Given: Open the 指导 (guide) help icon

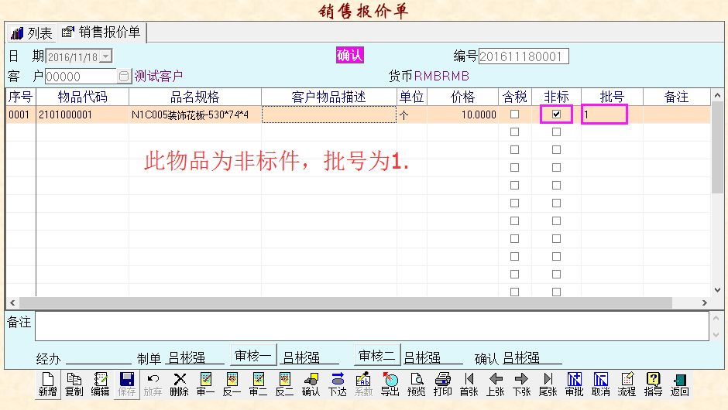Looking at the screenshot, I should (x=653, y=384).
